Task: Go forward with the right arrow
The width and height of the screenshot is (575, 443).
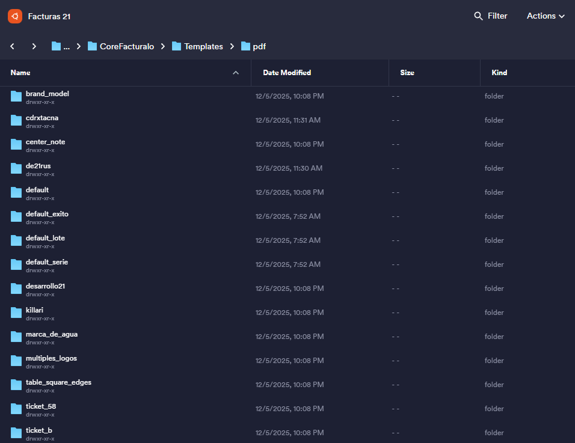Action: click(34, 46)
